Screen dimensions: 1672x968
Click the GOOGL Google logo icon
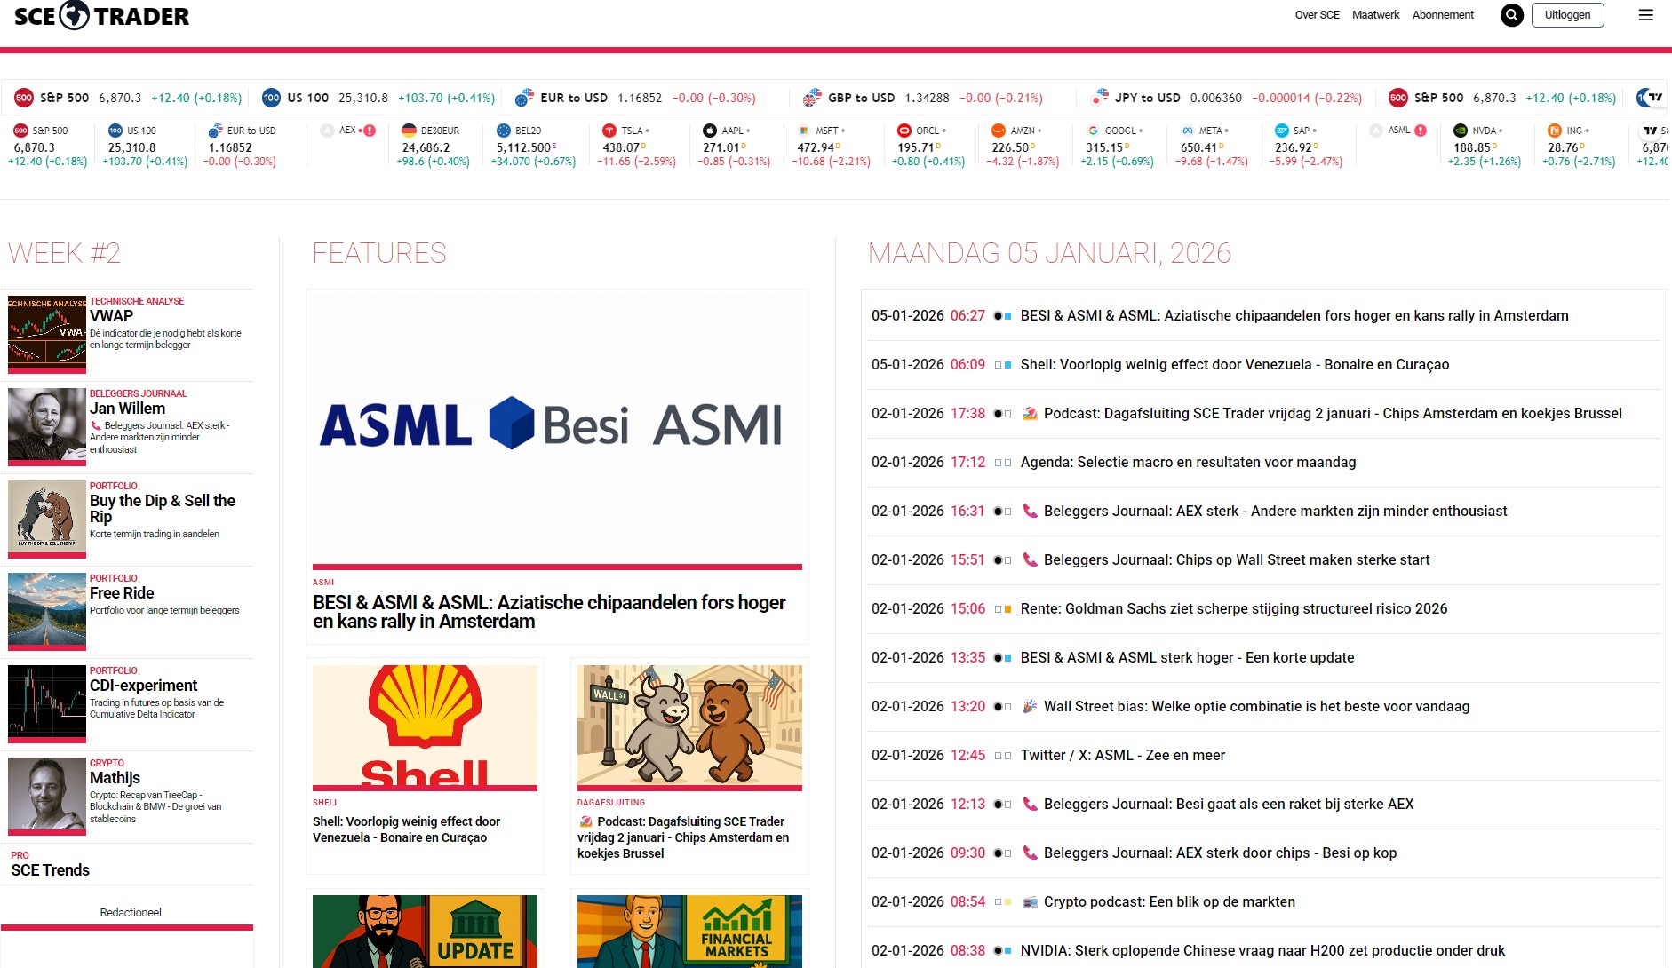[x=1093, y=131]
